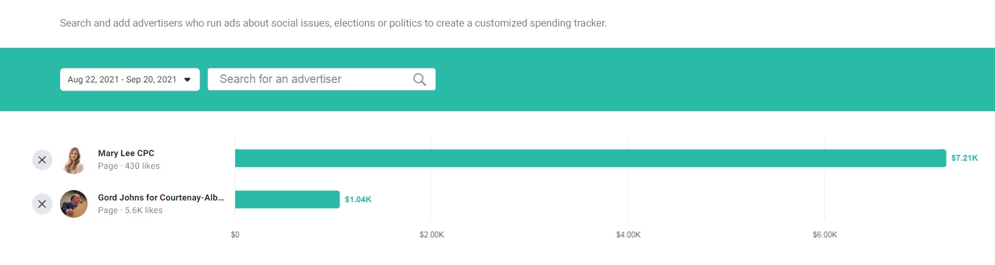
Task: Click the Mary Lee CPC spending bar
Action: point(590,158)
